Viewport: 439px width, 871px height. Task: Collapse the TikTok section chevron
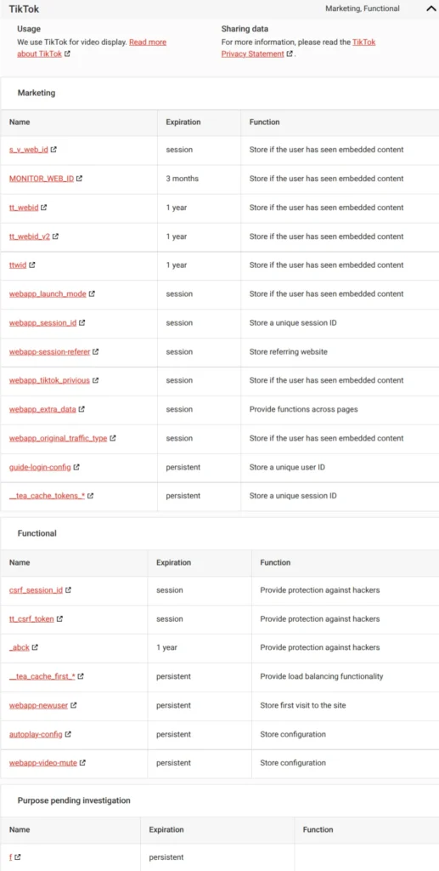click(x=431, y=9)
